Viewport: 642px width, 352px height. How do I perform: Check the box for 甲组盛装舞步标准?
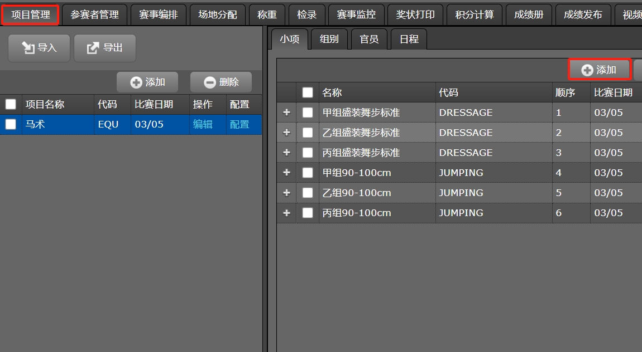pos(308,113)
